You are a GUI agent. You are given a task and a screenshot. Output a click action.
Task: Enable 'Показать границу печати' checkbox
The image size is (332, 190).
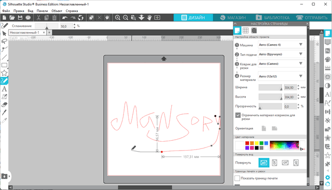click(237, 178)
